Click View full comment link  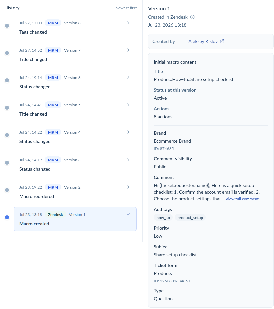pyautogui.click(x=242, y=199)
